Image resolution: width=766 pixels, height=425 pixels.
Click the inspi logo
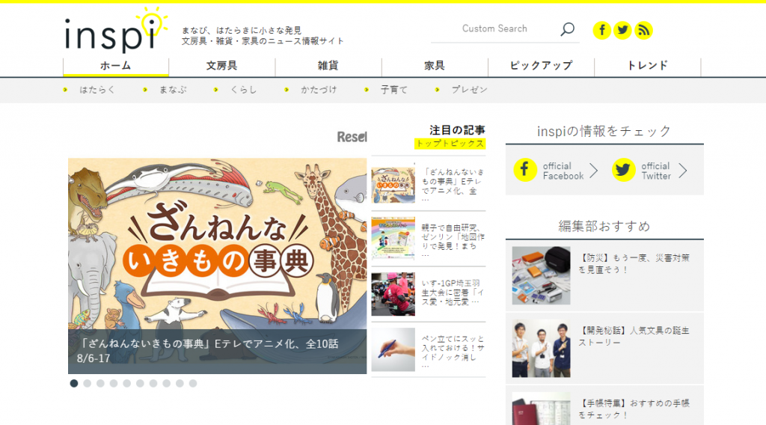coord(116,30)
